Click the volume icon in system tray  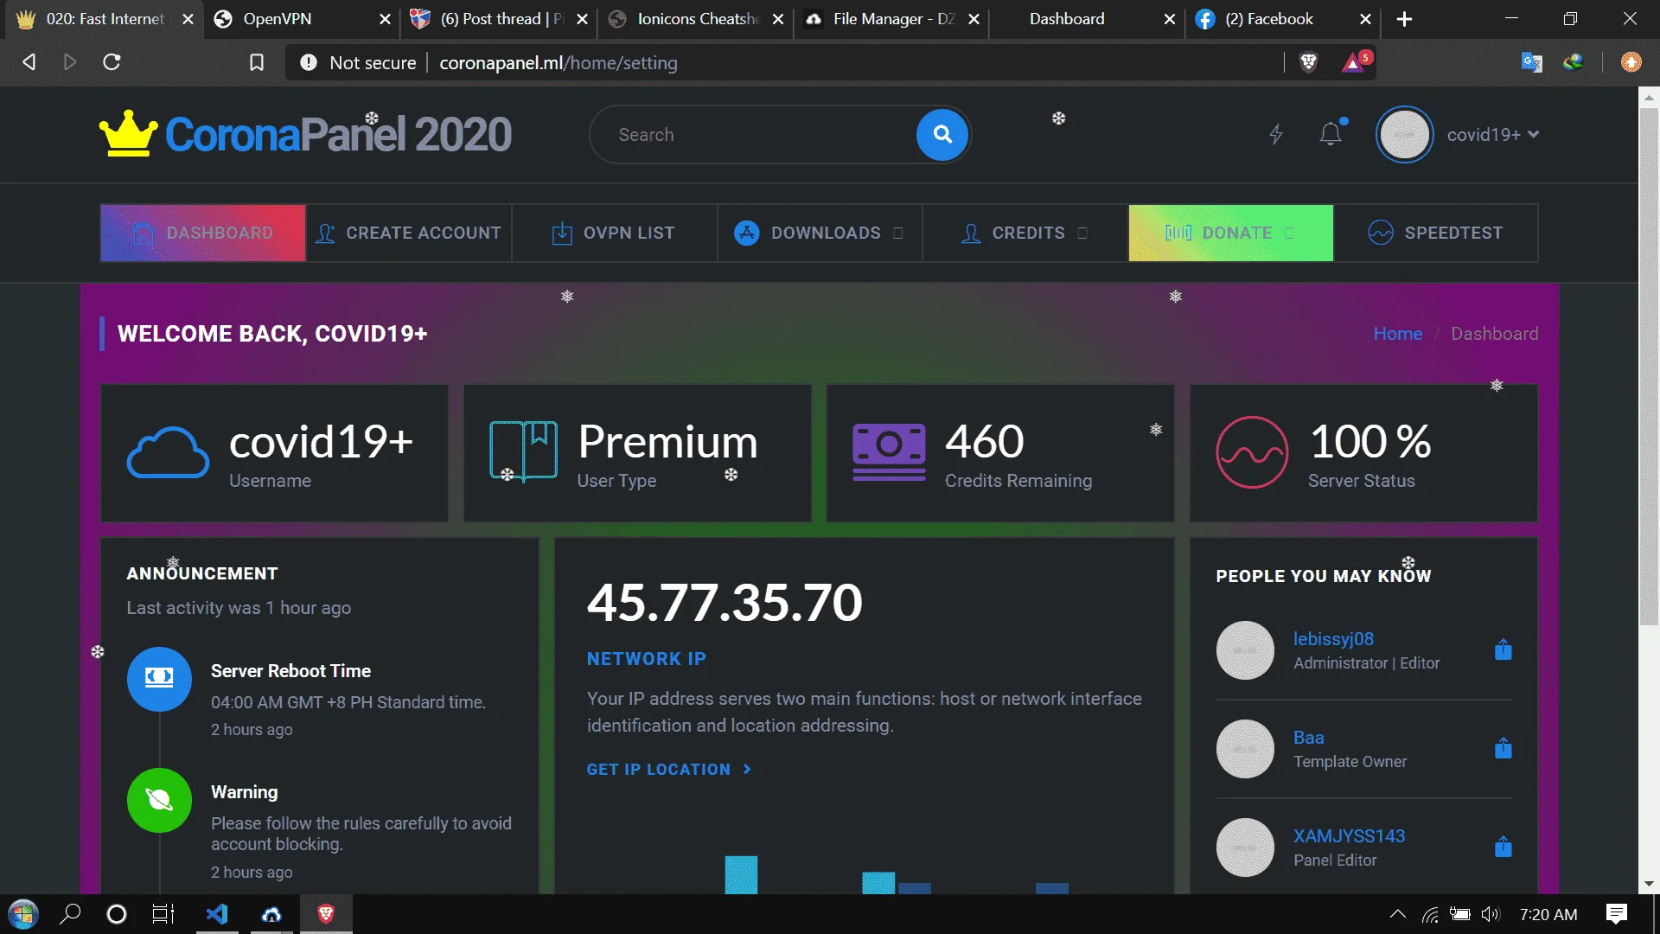1490,914
